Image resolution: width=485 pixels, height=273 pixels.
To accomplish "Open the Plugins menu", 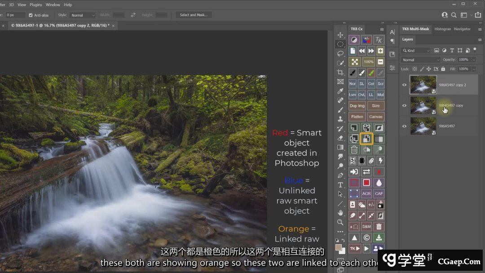I will click(x=36, y=4).
